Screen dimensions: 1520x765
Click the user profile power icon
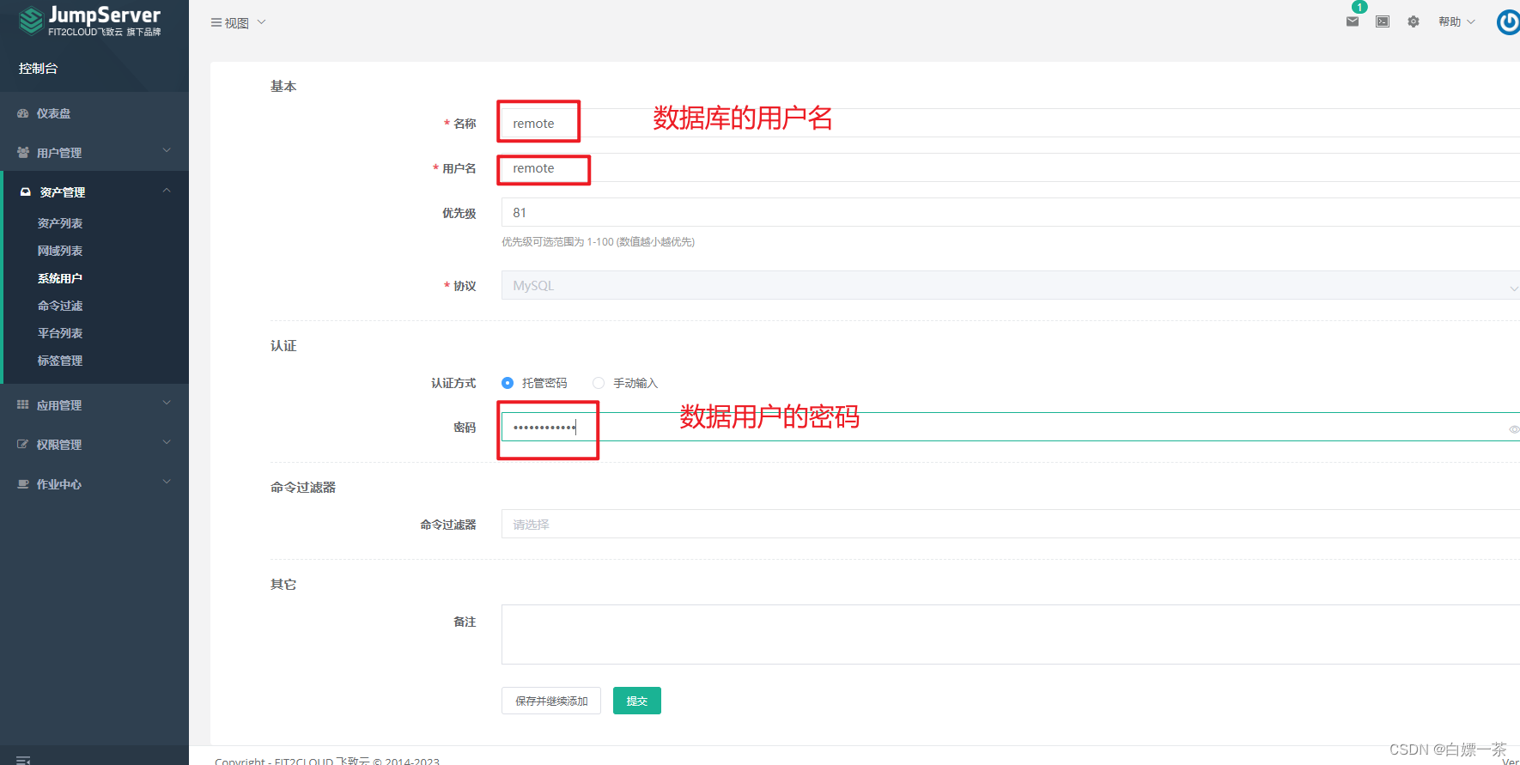(x=1508, y=21)
